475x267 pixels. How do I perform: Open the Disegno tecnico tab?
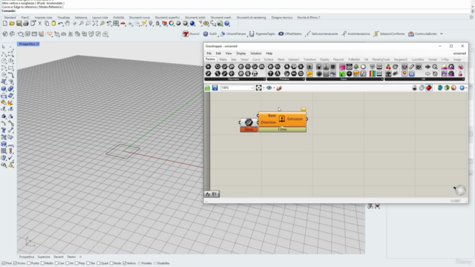pos(282,18)
